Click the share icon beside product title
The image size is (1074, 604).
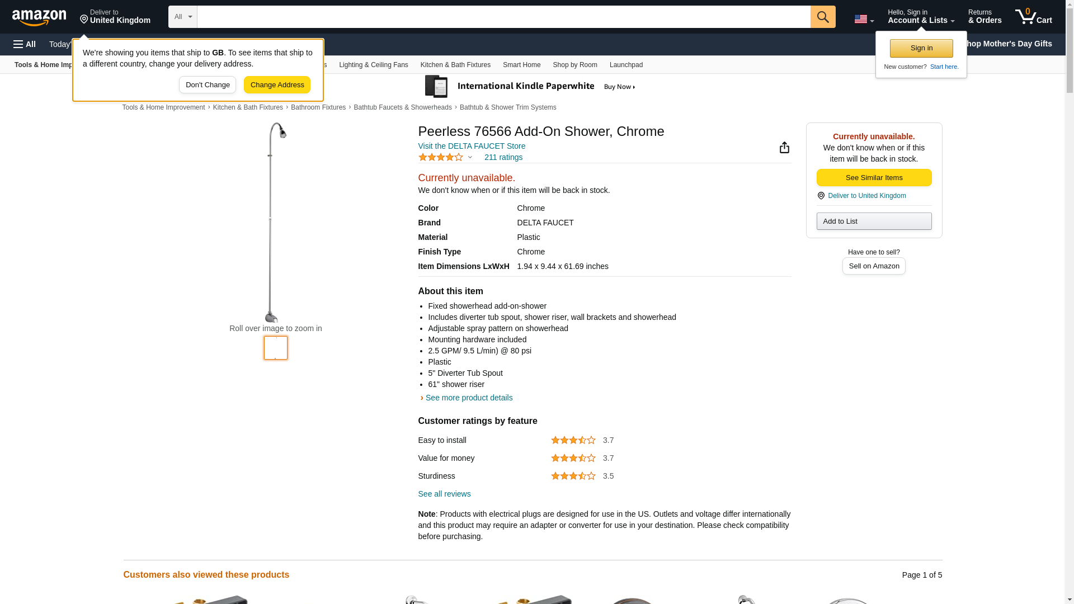point(784,147)
